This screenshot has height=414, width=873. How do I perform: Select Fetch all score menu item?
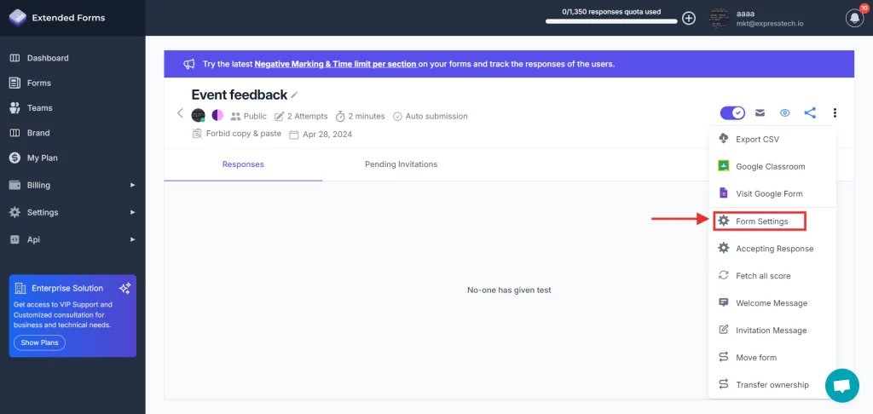point(772,275)
